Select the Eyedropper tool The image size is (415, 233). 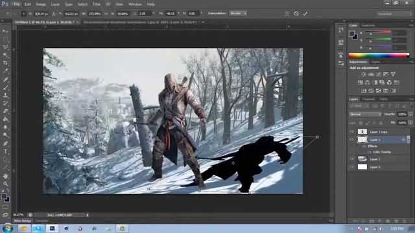click(5, 71)
